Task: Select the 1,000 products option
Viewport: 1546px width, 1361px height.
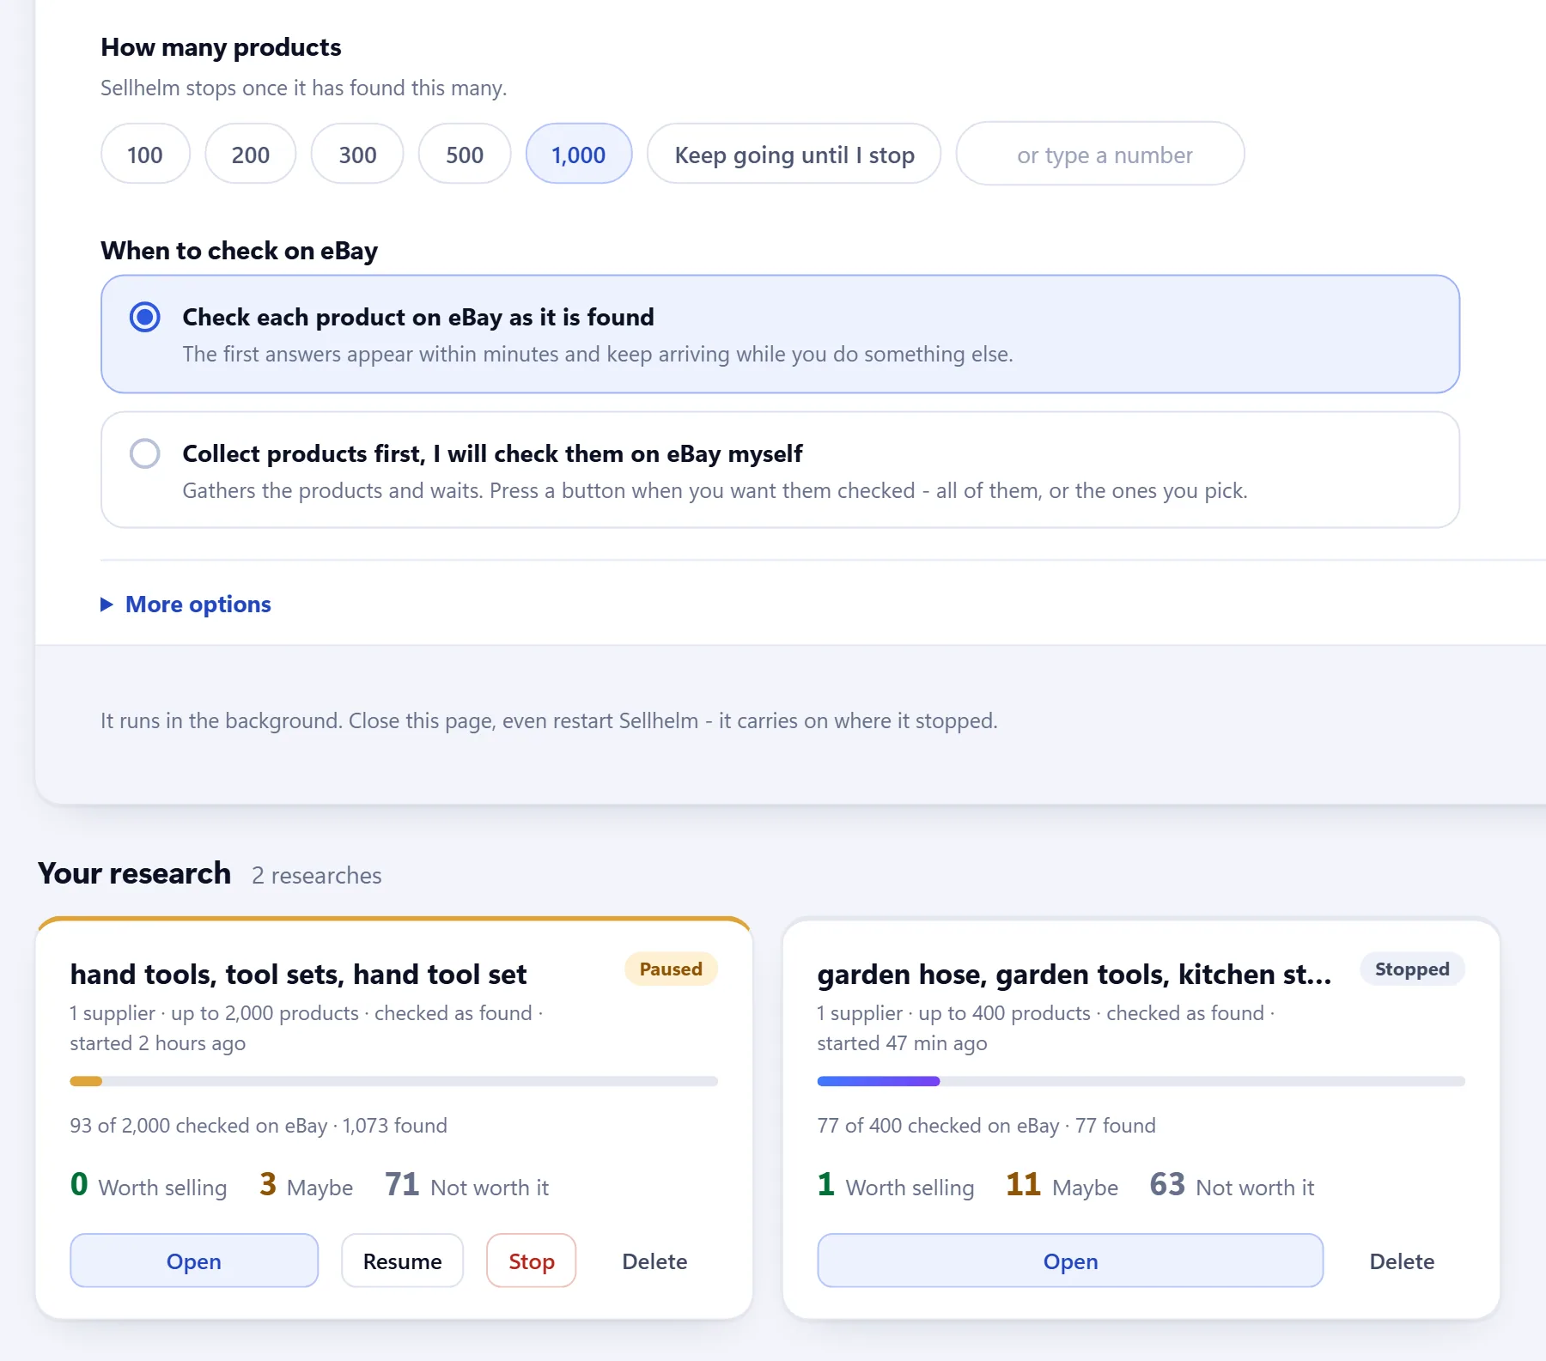Action: click(579, 155)
